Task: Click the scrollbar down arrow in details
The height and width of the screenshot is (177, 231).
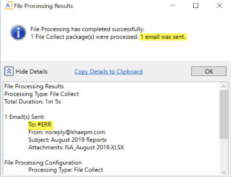Action: 224,172
